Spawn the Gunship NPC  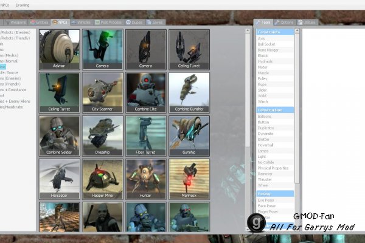189,136
